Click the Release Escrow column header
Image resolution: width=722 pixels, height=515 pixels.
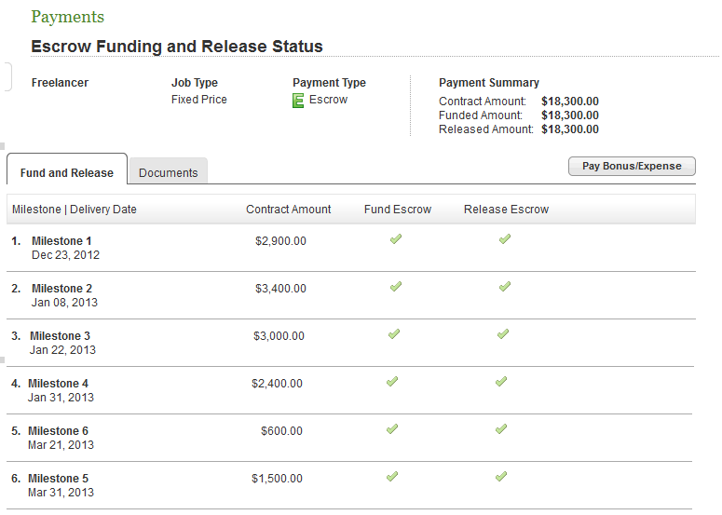point(506,210)
